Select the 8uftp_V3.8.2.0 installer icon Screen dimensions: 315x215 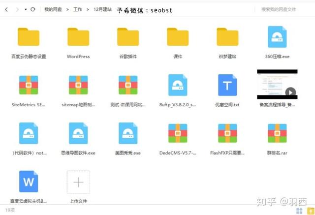point(178,85)
